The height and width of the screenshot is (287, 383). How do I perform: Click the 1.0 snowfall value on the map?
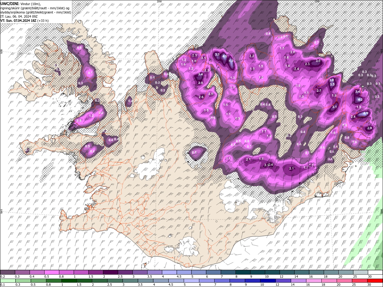pos(298,86)
